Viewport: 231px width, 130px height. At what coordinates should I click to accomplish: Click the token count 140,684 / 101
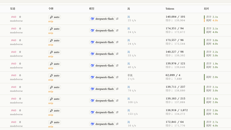point(175,17)
